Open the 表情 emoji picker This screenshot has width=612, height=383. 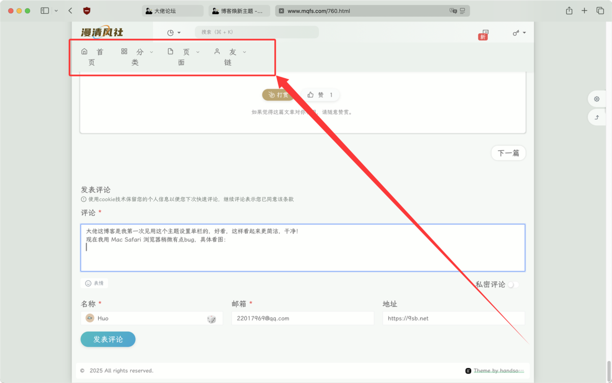(94, 283)
